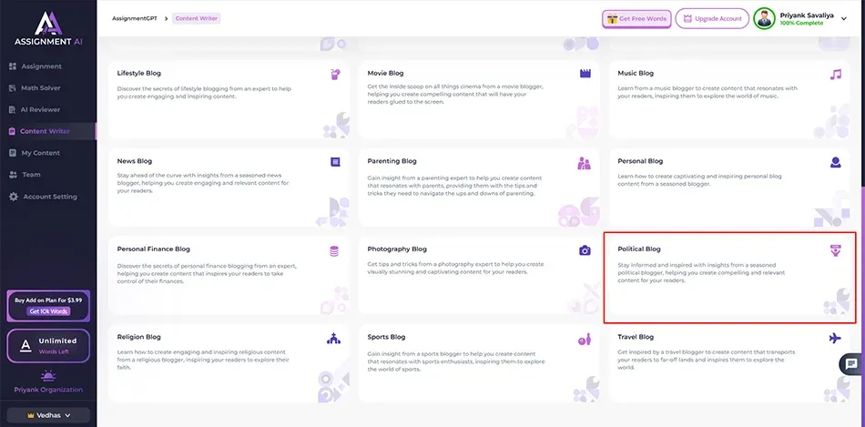Image resolution: width=865 pixels, height=427 pixels.
Task: Open the chat support bubble icon
Action: (849, 363)
